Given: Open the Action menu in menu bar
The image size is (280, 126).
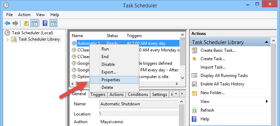Looking at the screenshot, I should point(24,15).
